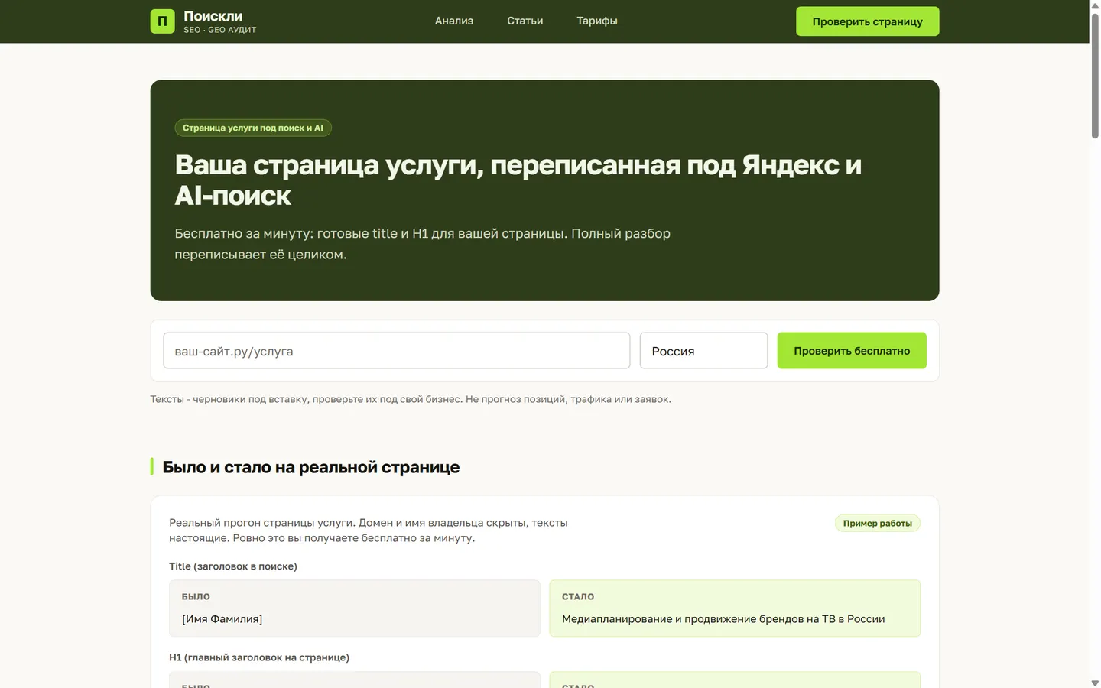Click the green Поискли logo icon
Viewport: 1101px width, 688px height.
162,21
